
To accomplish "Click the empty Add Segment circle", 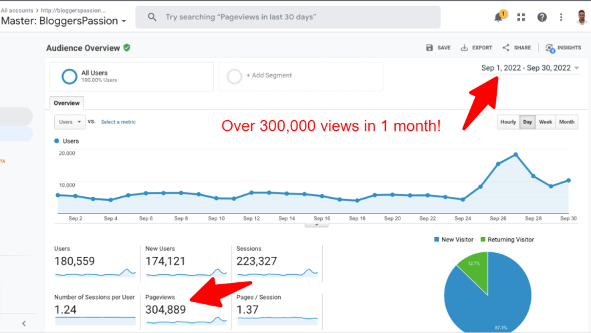I will pos(234,76).
